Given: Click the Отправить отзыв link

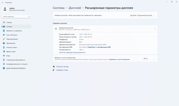Looking at the screenshot, I should coord(62,70).
